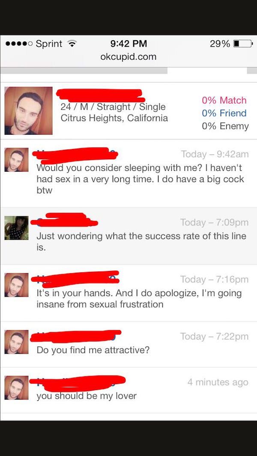Image resolution: width=257 pixels, height=456 pixels.
Task: Click the 0% Friend percentage
Action: click(x=224, y=113)
